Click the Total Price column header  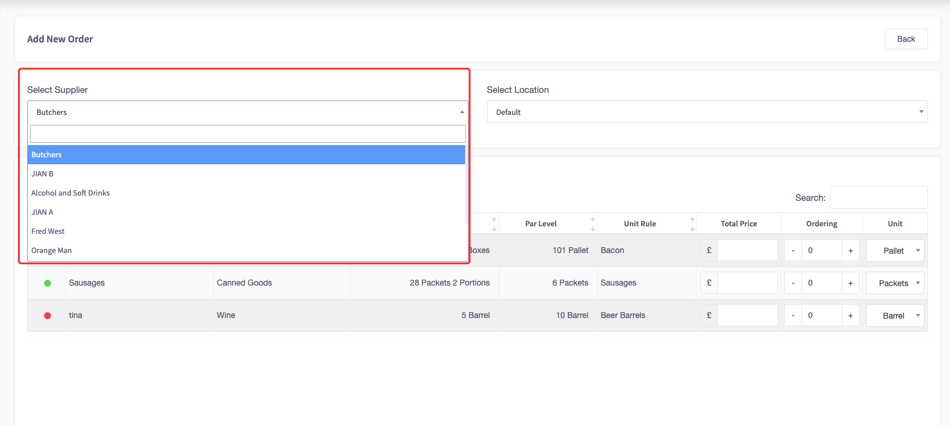(x=739, y=223)
